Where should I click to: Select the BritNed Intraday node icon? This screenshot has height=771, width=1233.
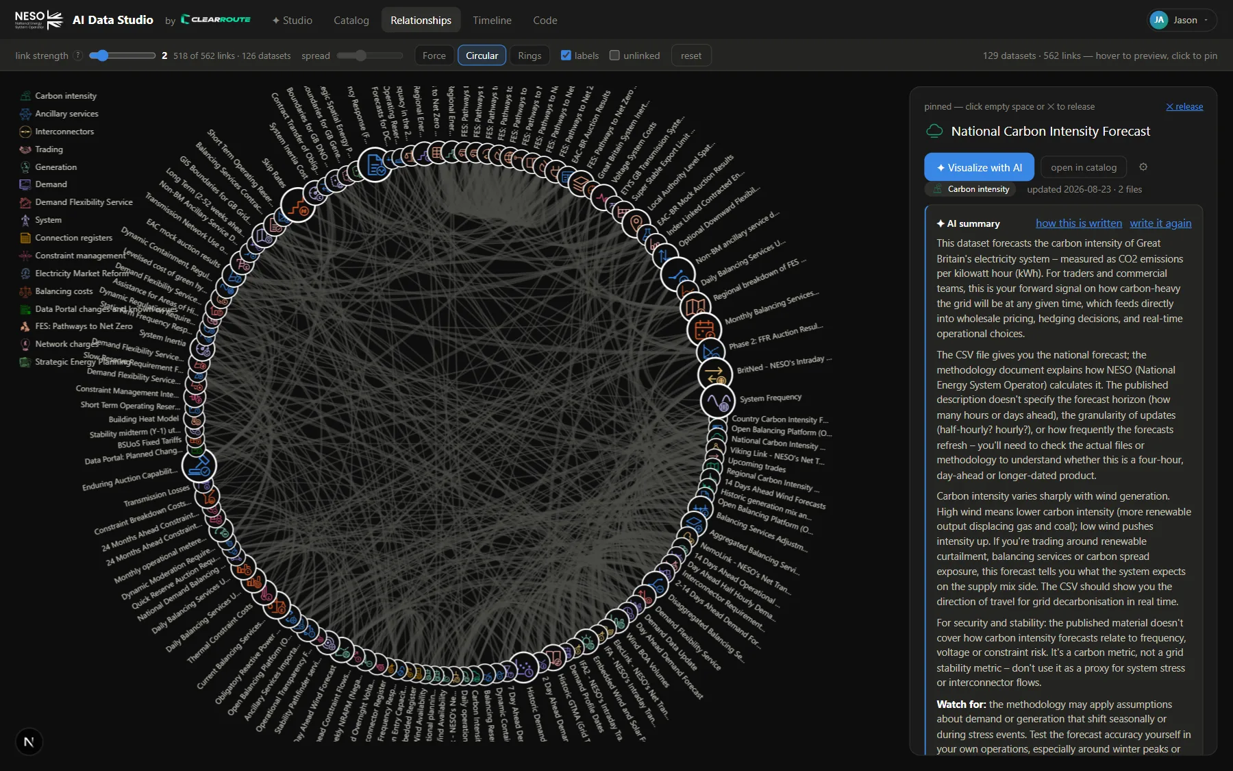click(714, 375)
